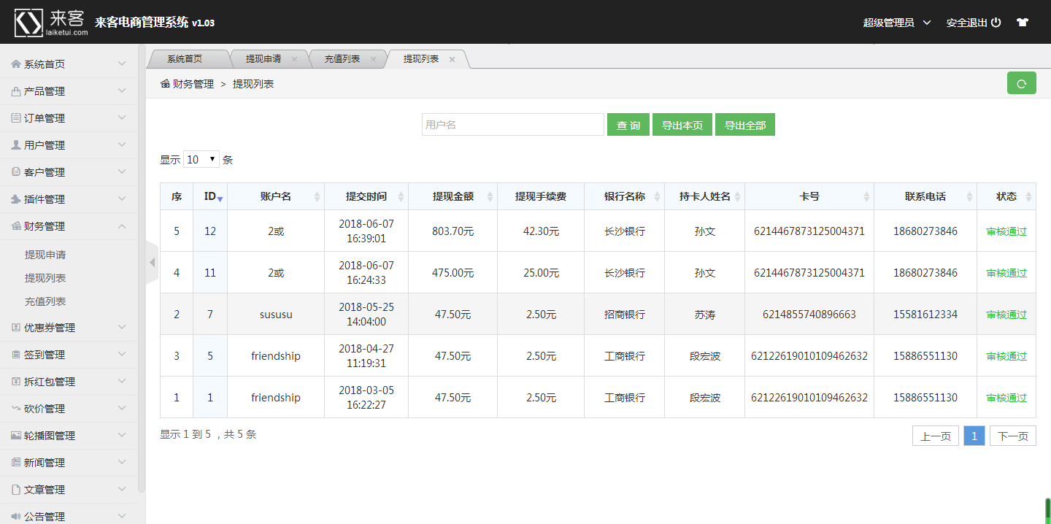Viewport: 1051px width, 524px height.
Task: Select page 1 in pagination
Action: [974, 436]
